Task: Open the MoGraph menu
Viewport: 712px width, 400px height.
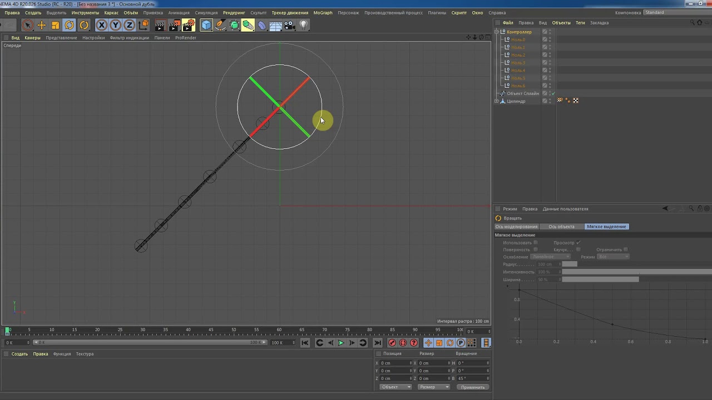Action: 323,13
